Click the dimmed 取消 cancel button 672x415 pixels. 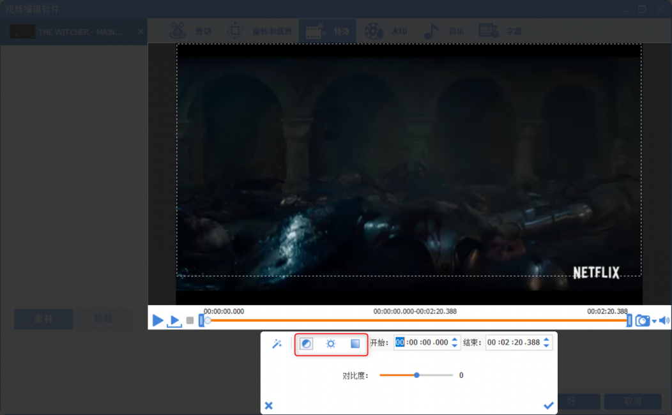pos(632,402)
